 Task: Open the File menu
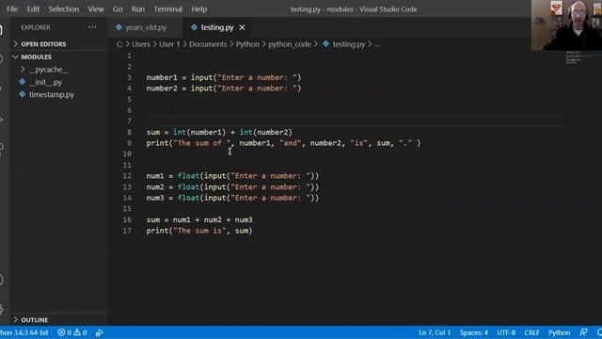12,8
